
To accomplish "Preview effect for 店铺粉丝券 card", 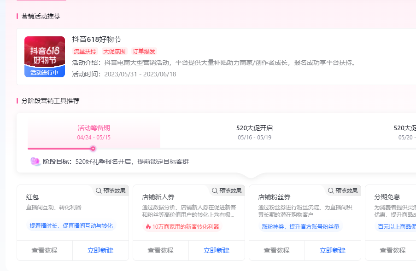I will (343, 191).
